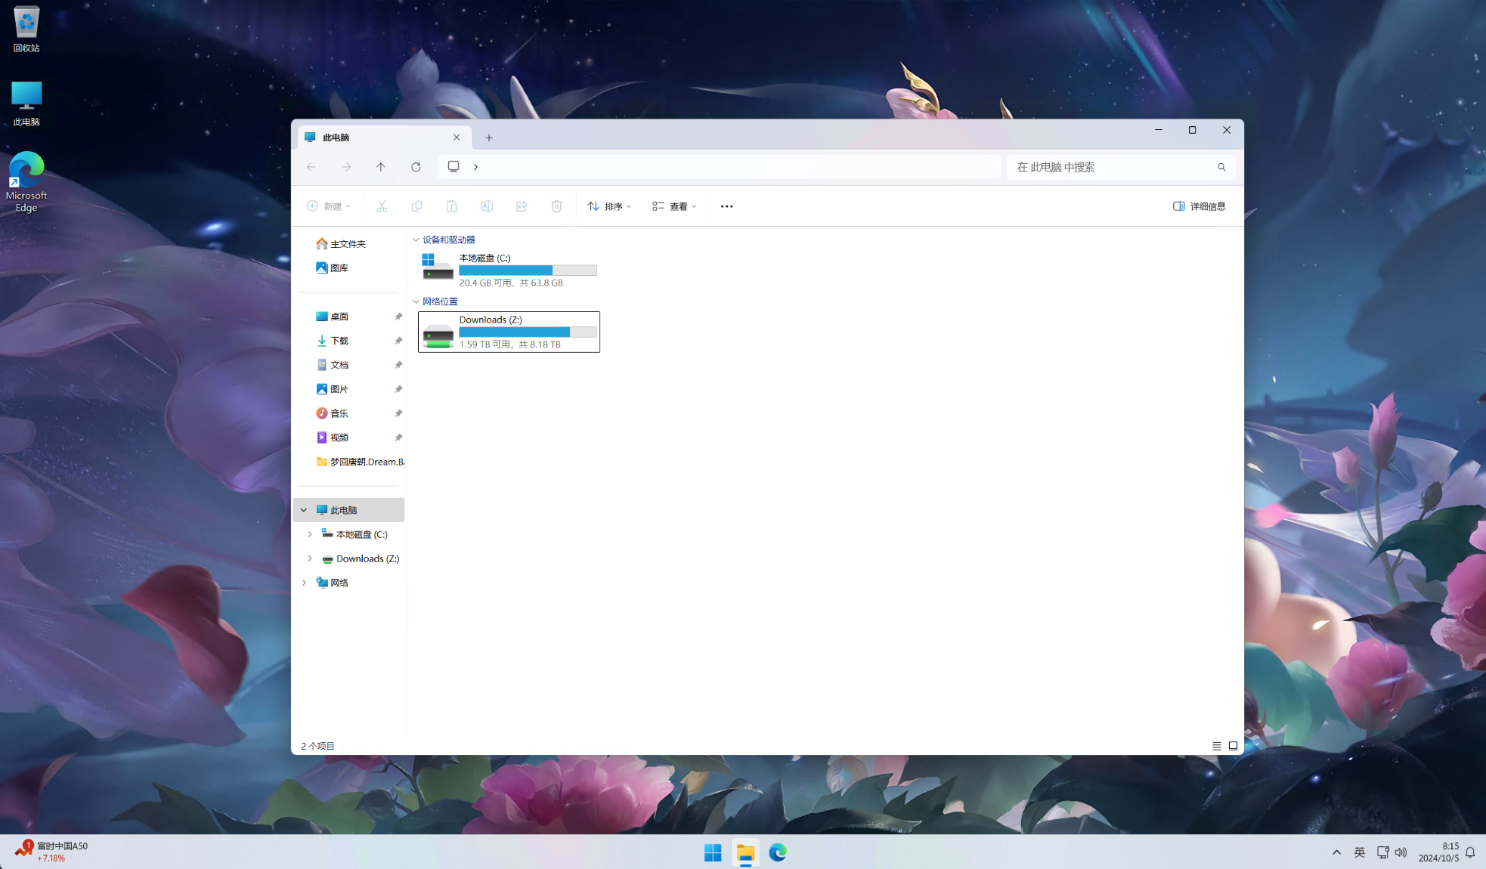Collapse the 此电脑 tree node

(x=304, y=510)
